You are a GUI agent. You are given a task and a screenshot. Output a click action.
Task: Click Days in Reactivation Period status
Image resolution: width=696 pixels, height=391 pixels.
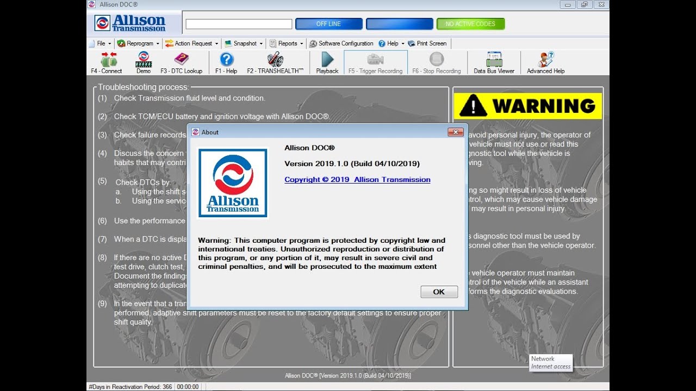(x=130, y=387)
